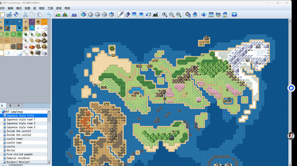297x166 pixels.
Task: Select the Japanese style room 2 map
Action: coord(24,123)
